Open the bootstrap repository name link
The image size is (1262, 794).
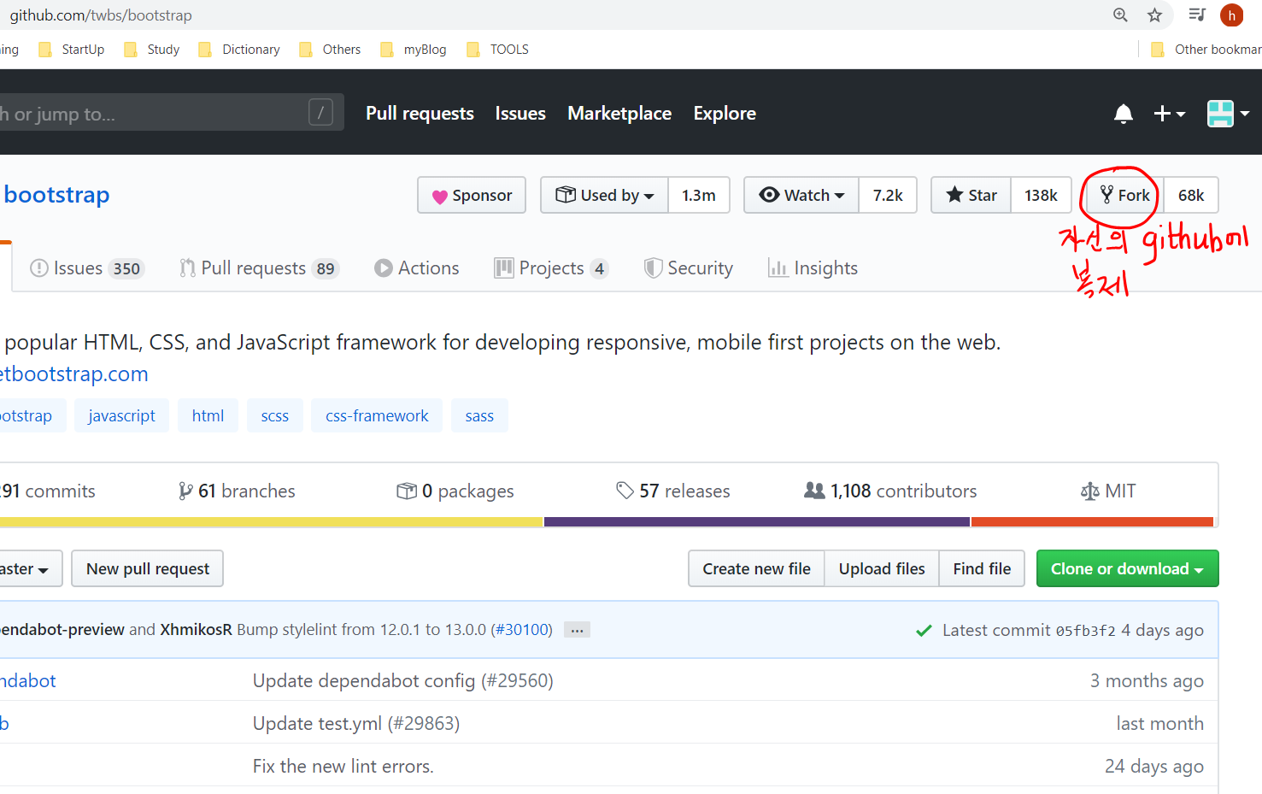[x=56, y=195]
